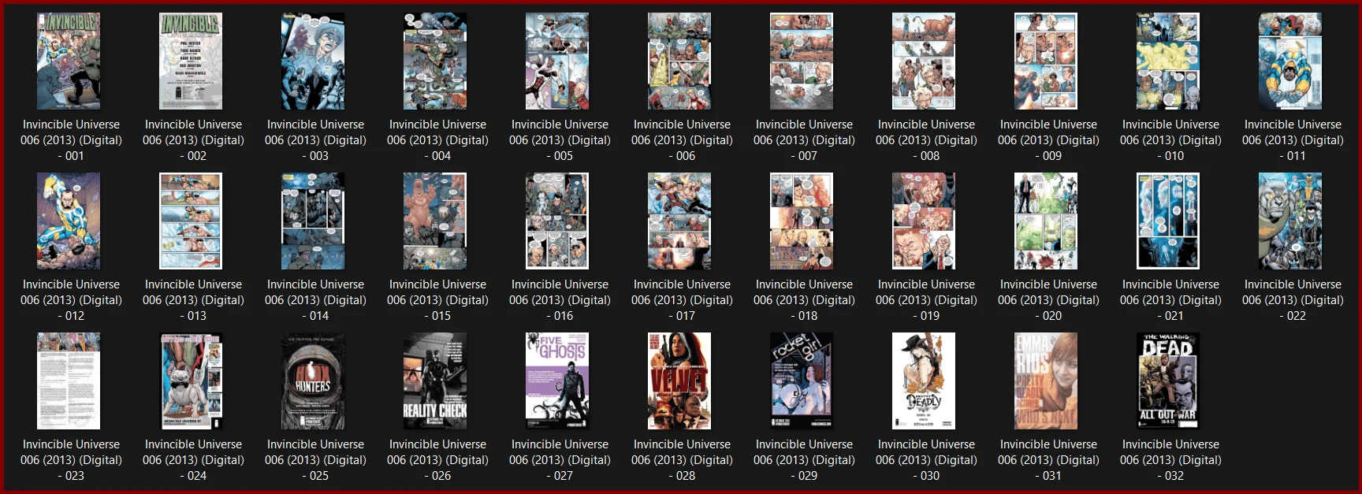Select page thumbnail numbered 006
This screenshot has height=494, width=1362.
point(679,61)
